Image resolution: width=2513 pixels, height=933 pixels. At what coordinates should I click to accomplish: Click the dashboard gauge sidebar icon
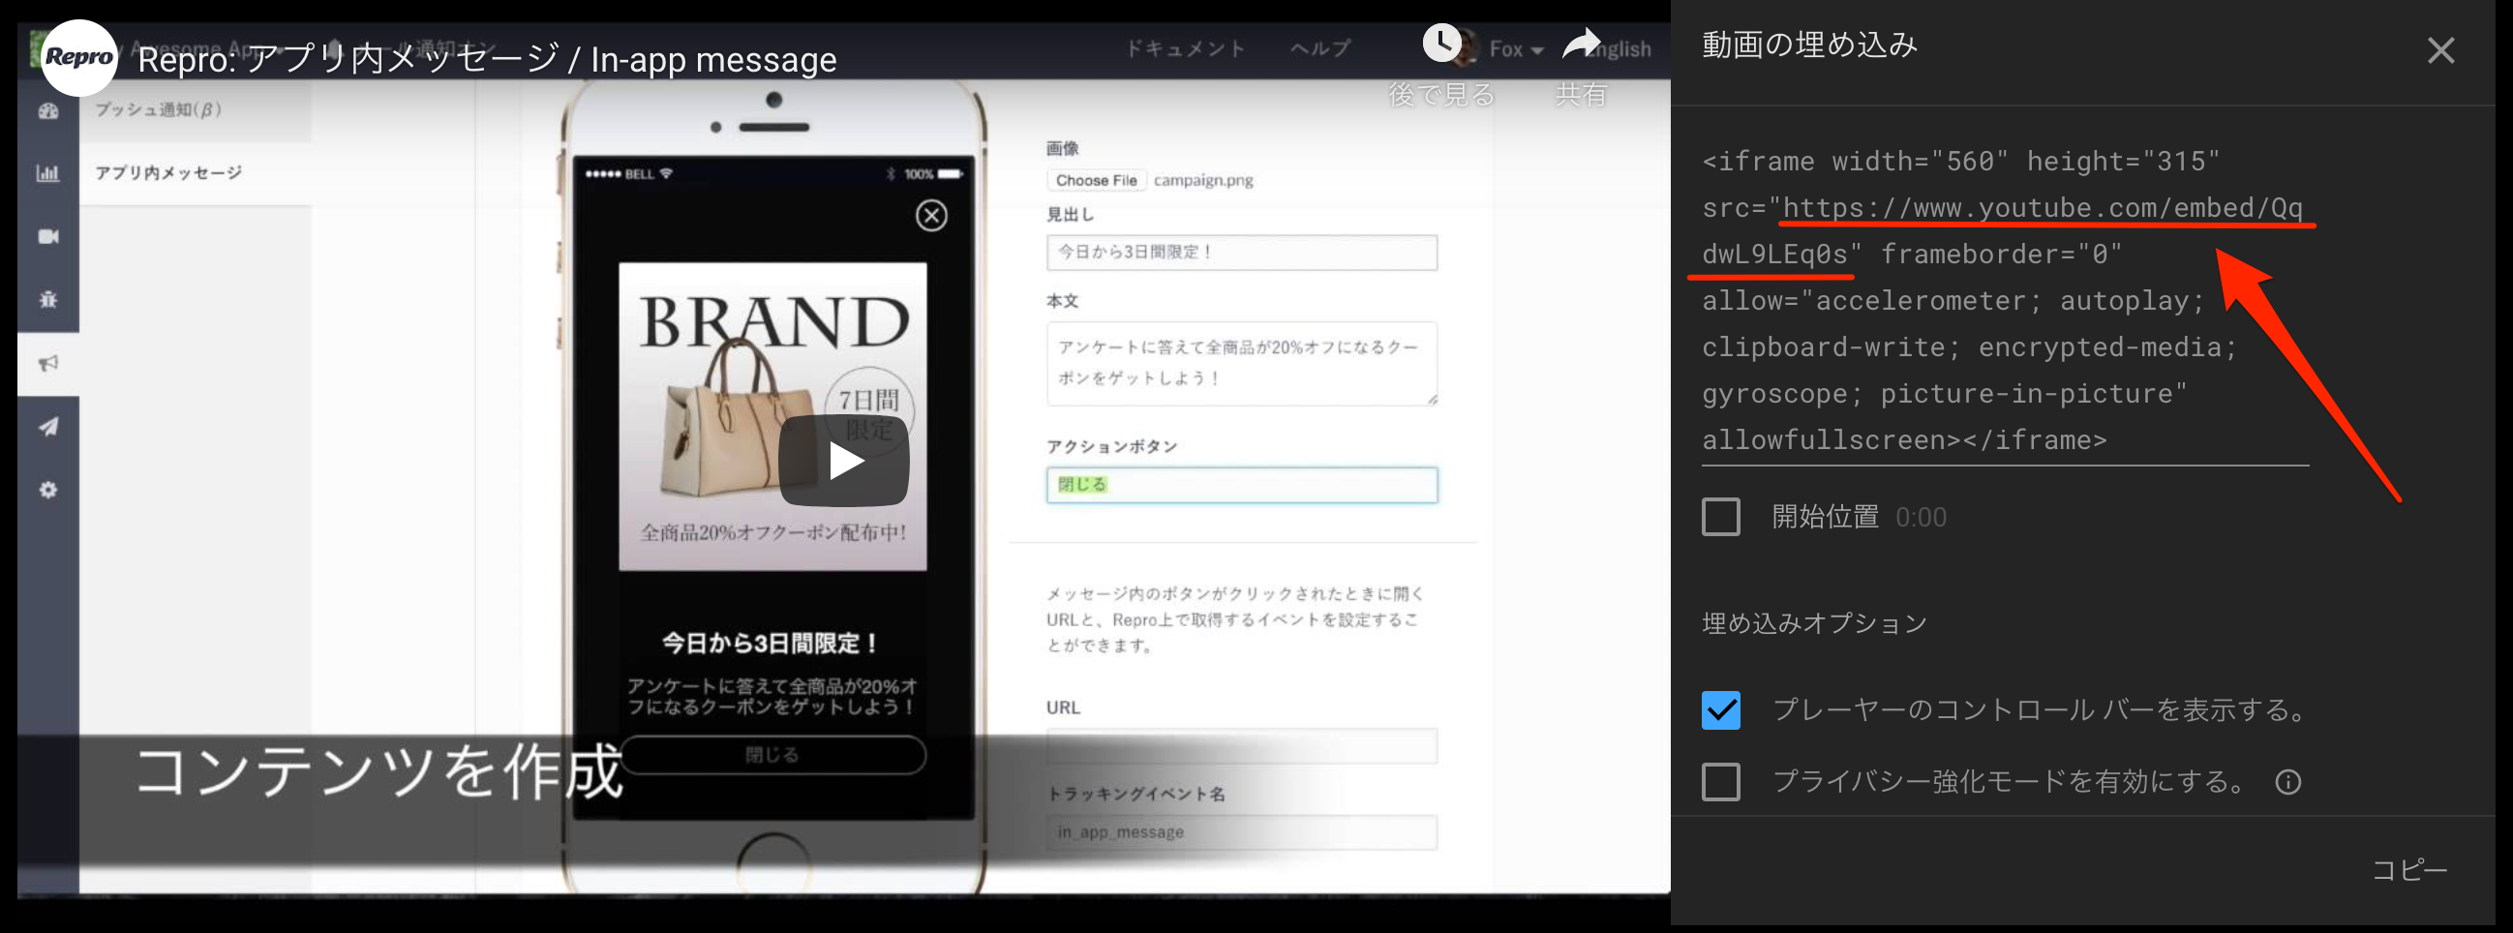point(47,111)
